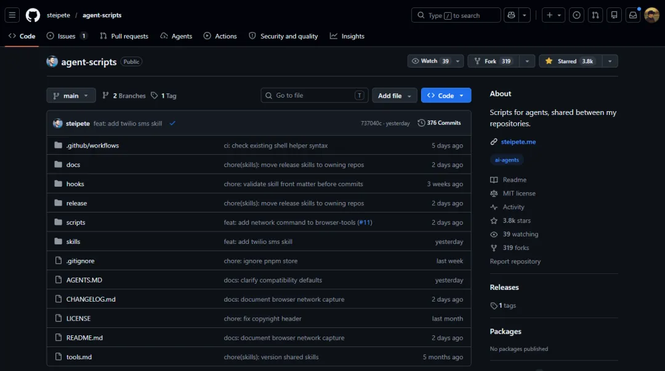This screenshot has width=665, height=371.
Task: Open the hamburger navigation menu
Action: click(12, 15)
